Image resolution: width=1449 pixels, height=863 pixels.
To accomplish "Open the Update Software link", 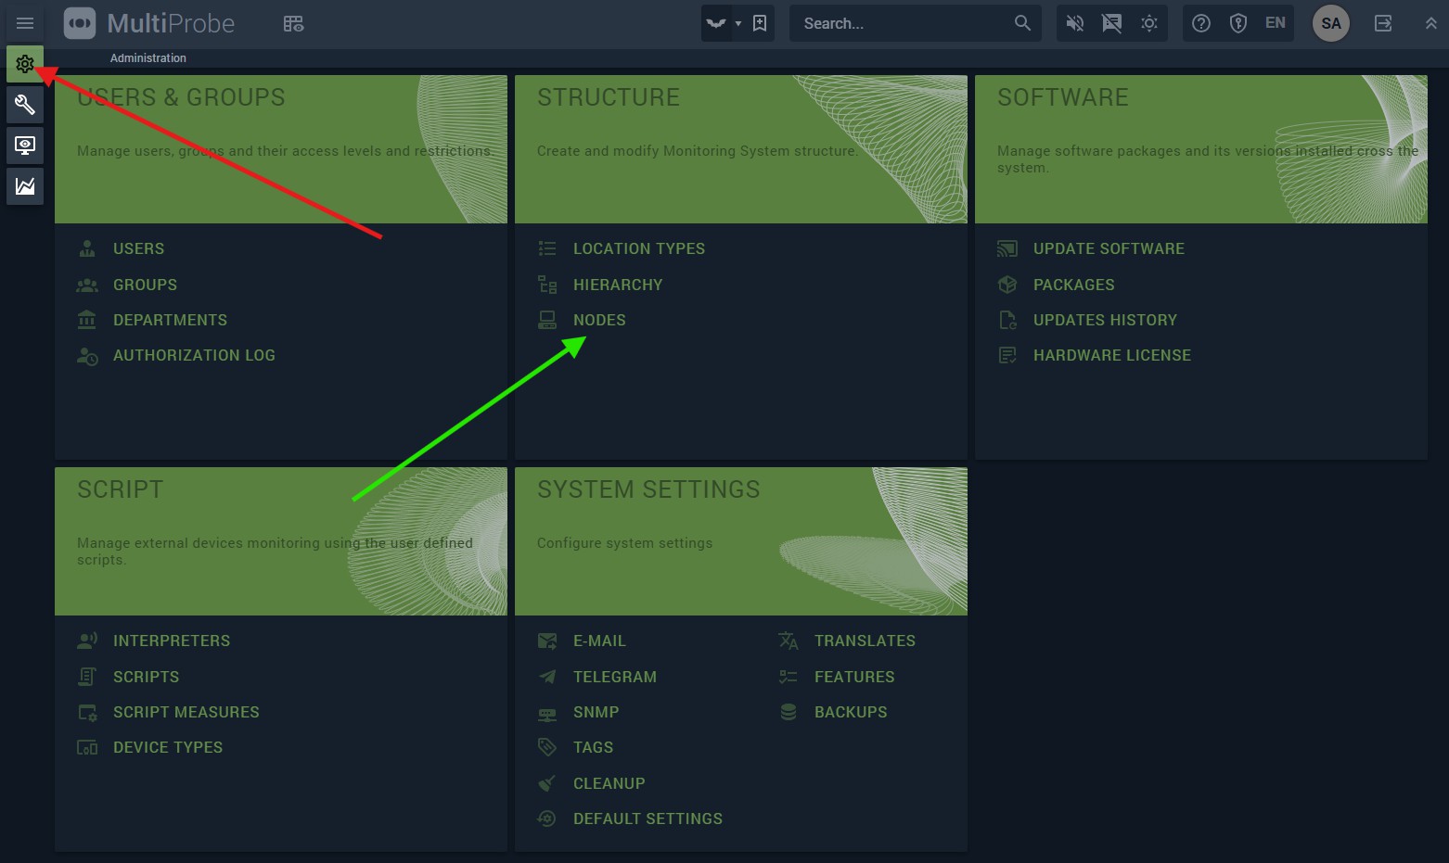I will coord(1109,248).
